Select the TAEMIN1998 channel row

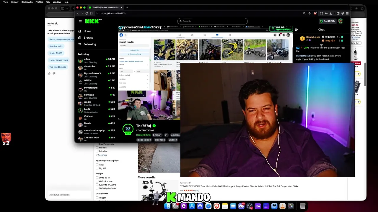(96, 139)
